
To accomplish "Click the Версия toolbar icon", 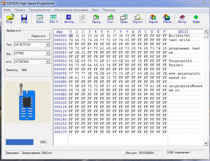I will click(x=153, y=19).
